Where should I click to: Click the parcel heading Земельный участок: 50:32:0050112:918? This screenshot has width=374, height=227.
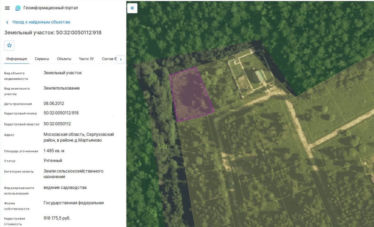53,33
